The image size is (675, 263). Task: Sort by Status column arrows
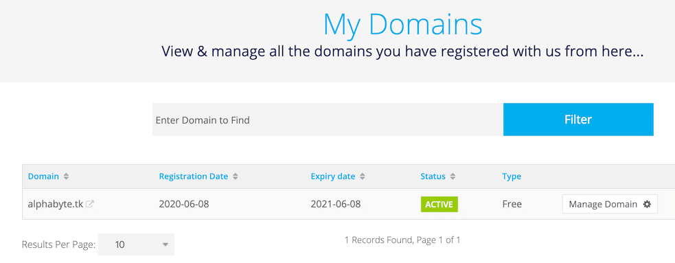click(x=453, y=176)
